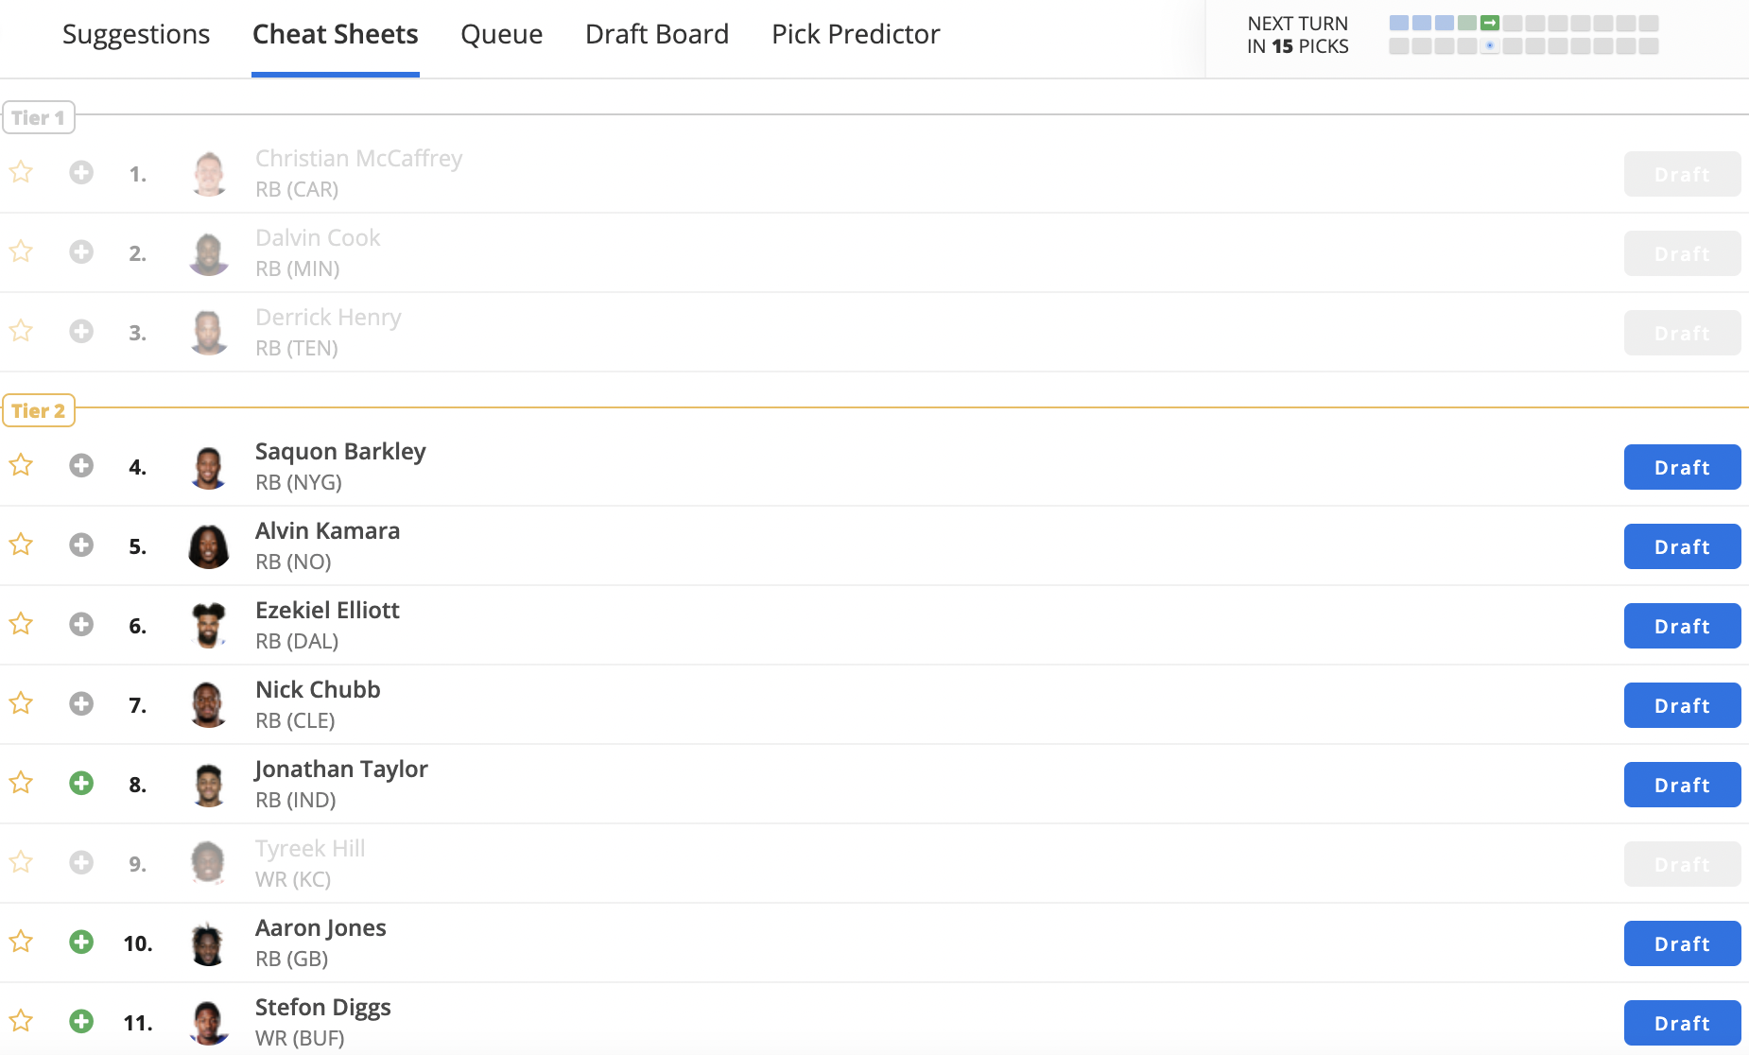The width and height of the screenshot is (1749, 1055).
Task: Open the Suggestions tab
Action: 136,34
